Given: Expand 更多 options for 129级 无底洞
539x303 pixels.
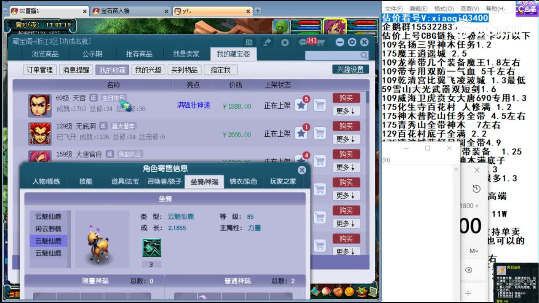Looking at the screenshot, I should tap(346, 139).
